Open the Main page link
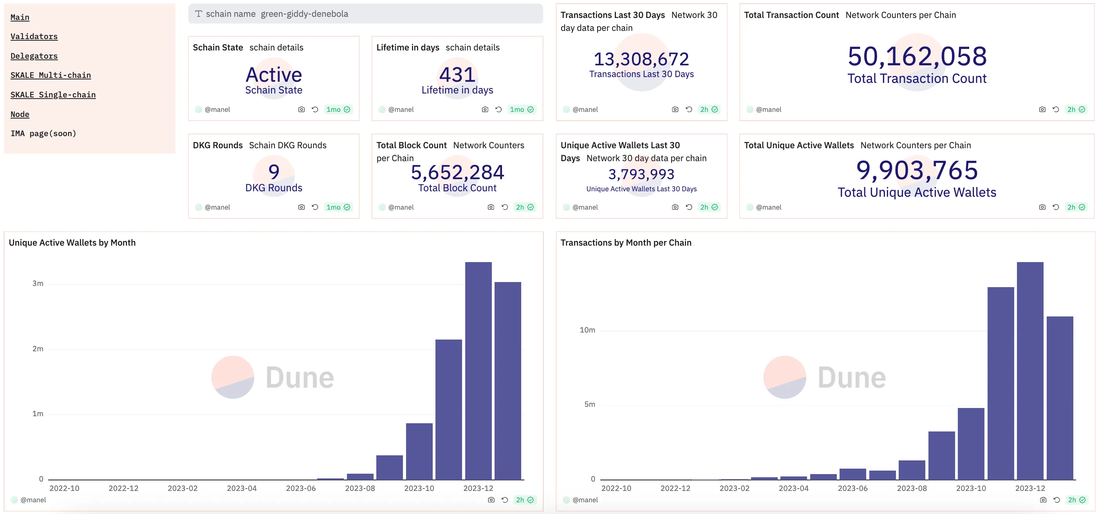Screen dimensions: 1098x514 (20, 17)
